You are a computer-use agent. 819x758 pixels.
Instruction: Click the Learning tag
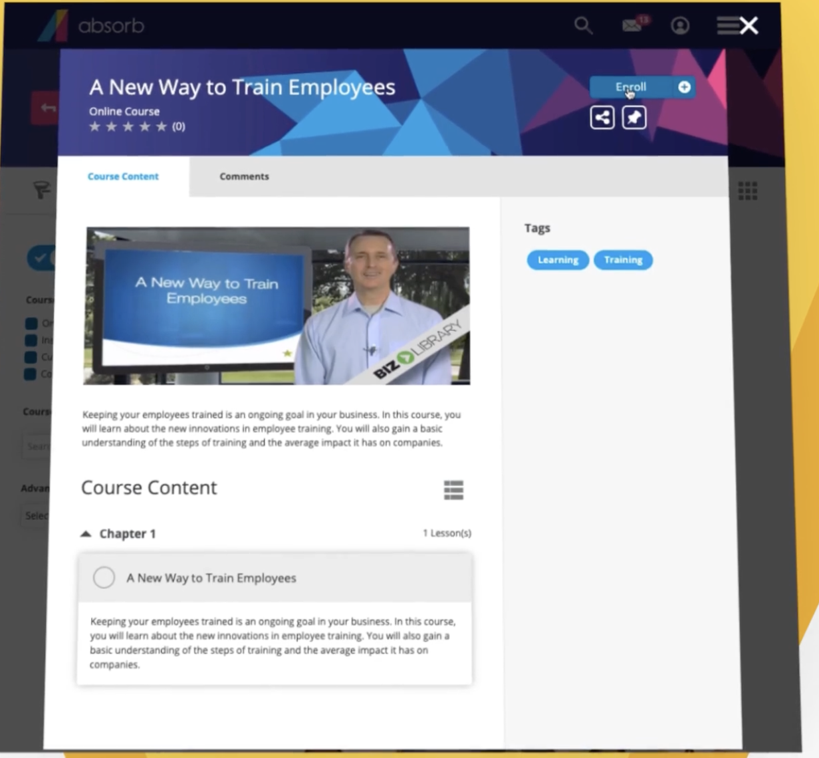pyautogui.click(x=558, y=260)
